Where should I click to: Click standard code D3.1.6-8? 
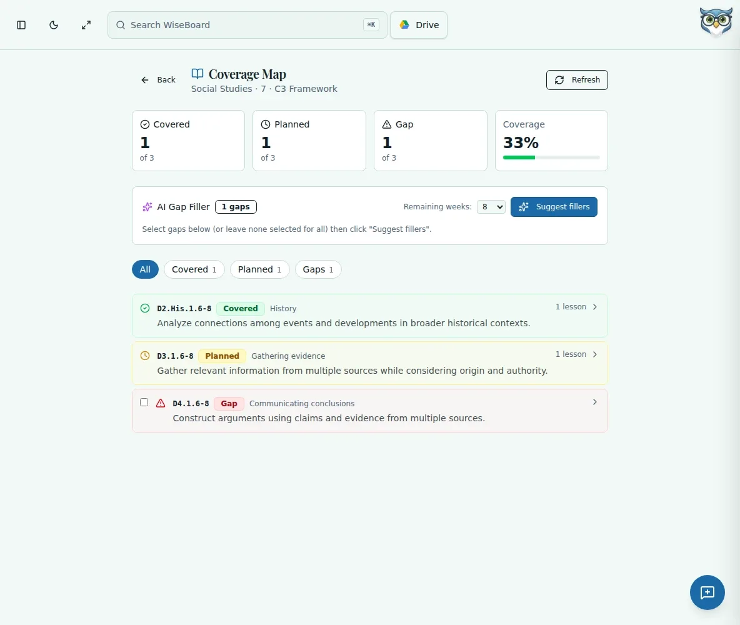[175, 356]
